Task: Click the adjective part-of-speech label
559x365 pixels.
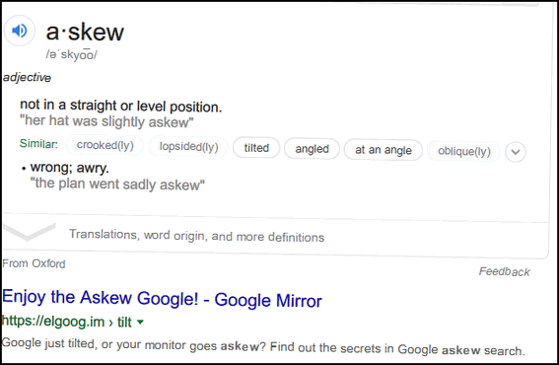Action: point(27,77)
